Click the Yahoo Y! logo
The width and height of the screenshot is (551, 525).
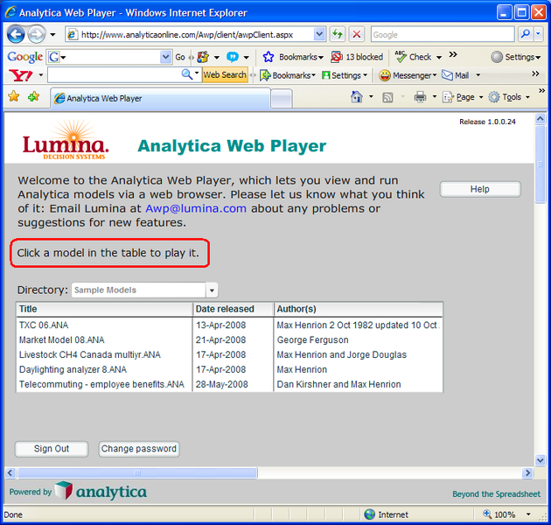click(x=21, y=75)
